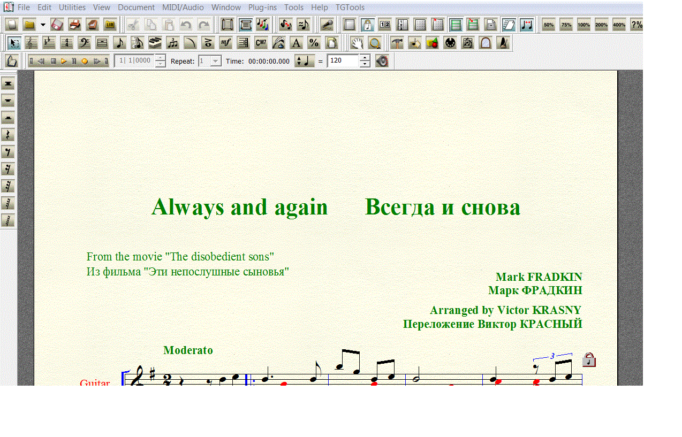This screenshot has width=682, height=437.
Task: Open the Utilities menu
Action: (72, 7)
